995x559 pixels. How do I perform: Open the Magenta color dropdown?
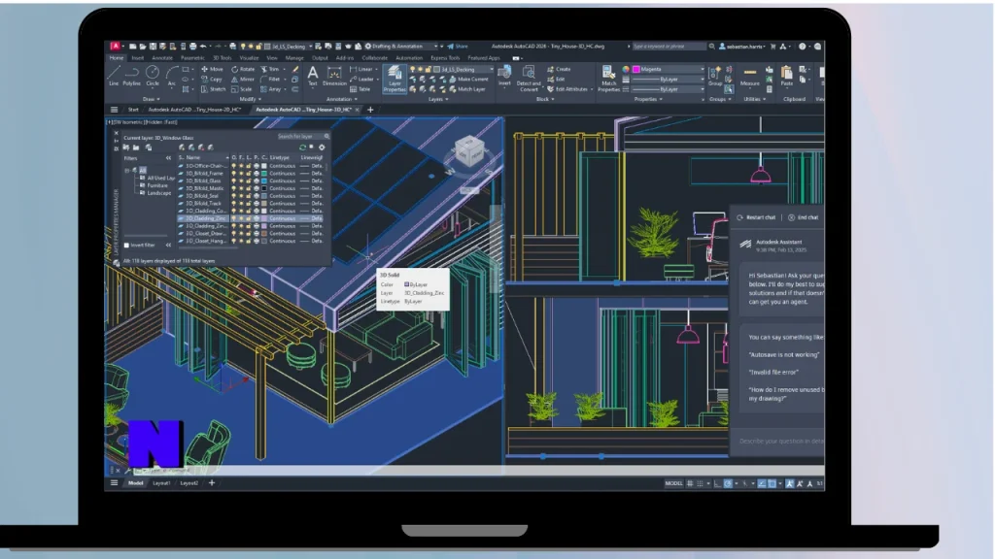(702, 69)
